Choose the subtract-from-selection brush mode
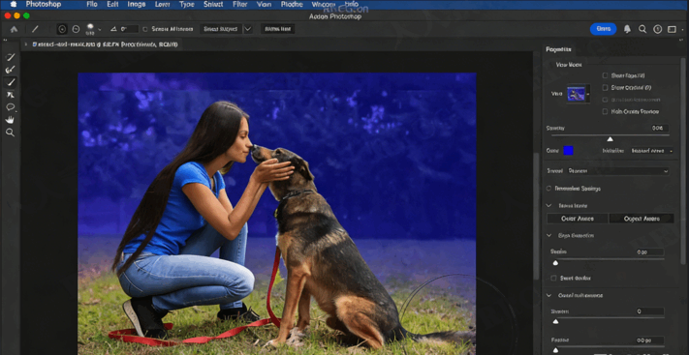The width and height of the screenshot is (689, 355). click(x=76, y=29)
